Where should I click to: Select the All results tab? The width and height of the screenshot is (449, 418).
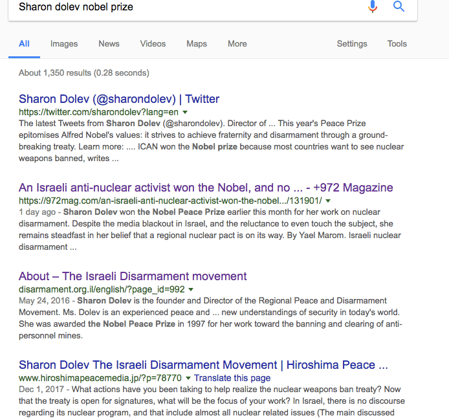25,44
